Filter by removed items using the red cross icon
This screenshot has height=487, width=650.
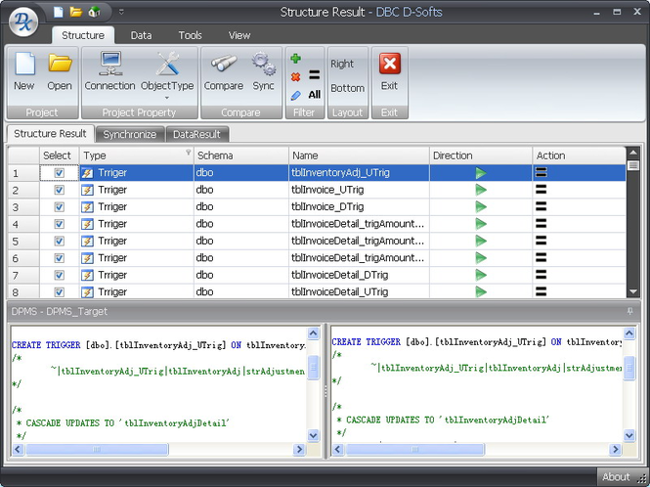pyautogui.click(x=295, y=76)
